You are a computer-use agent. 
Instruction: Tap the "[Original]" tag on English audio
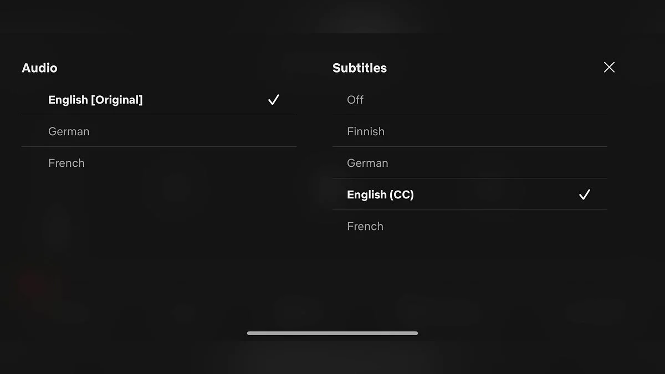pos(116,100)
